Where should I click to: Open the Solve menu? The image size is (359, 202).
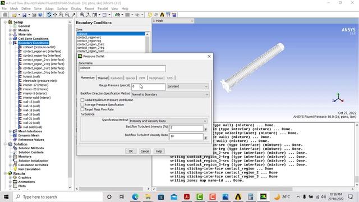pyautogui.click(x=38, y=9)
